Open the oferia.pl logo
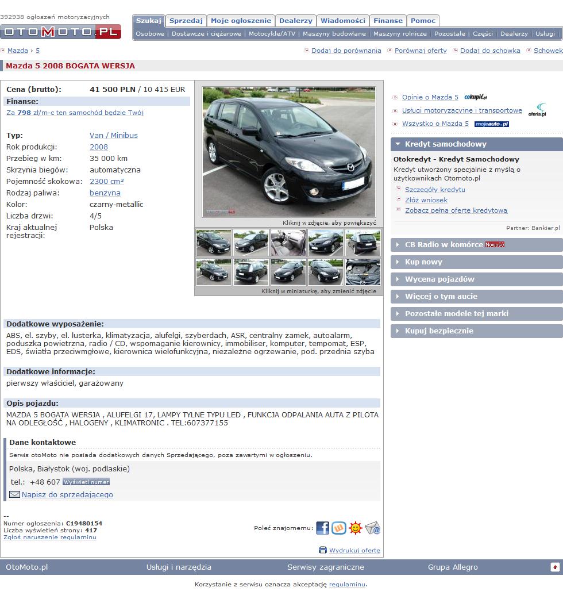Viewport: 563px width, 599px height. click(537, 110)
